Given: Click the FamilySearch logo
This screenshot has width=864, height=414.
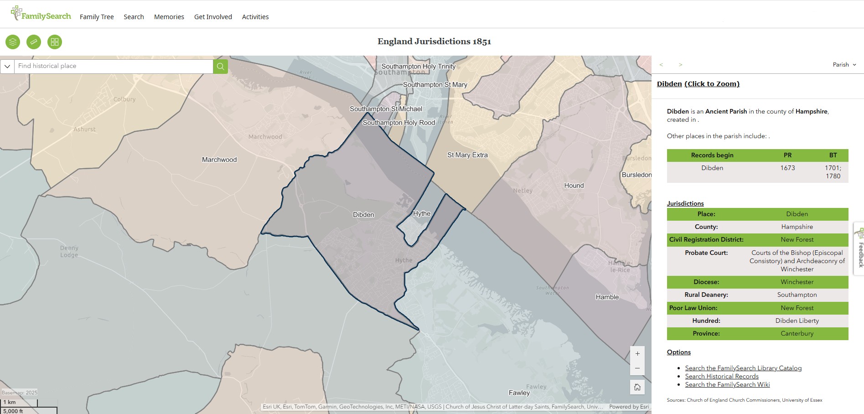Looking at the screenshot, I should click(41, 15).
